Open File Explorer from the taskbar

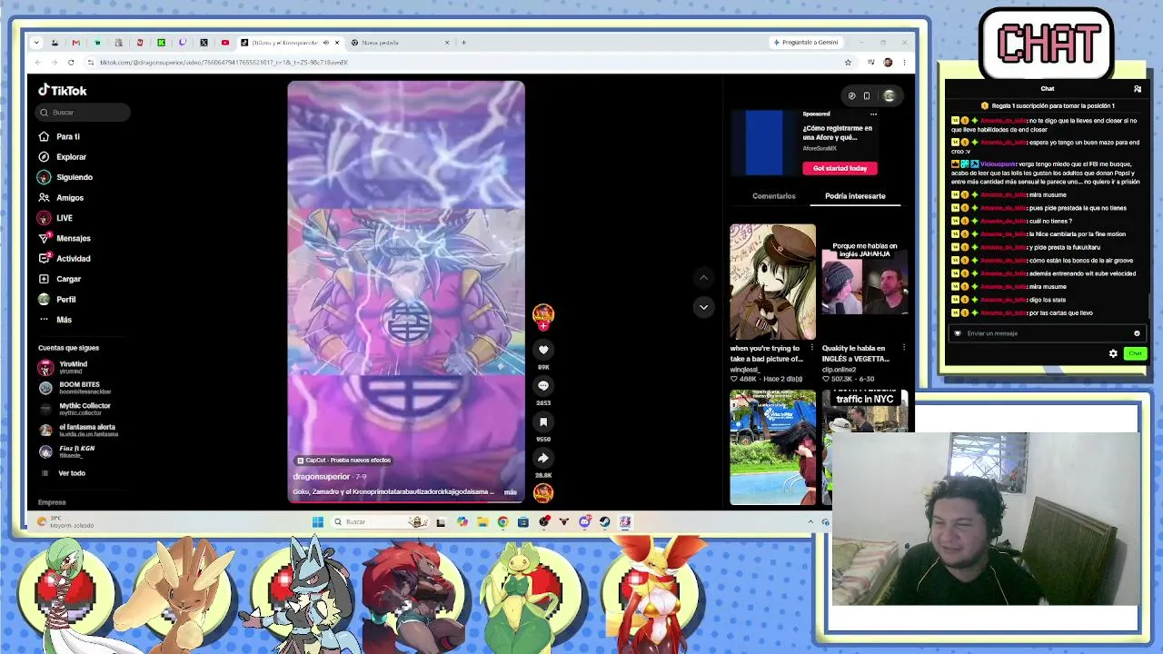click(x=482, y=521)
